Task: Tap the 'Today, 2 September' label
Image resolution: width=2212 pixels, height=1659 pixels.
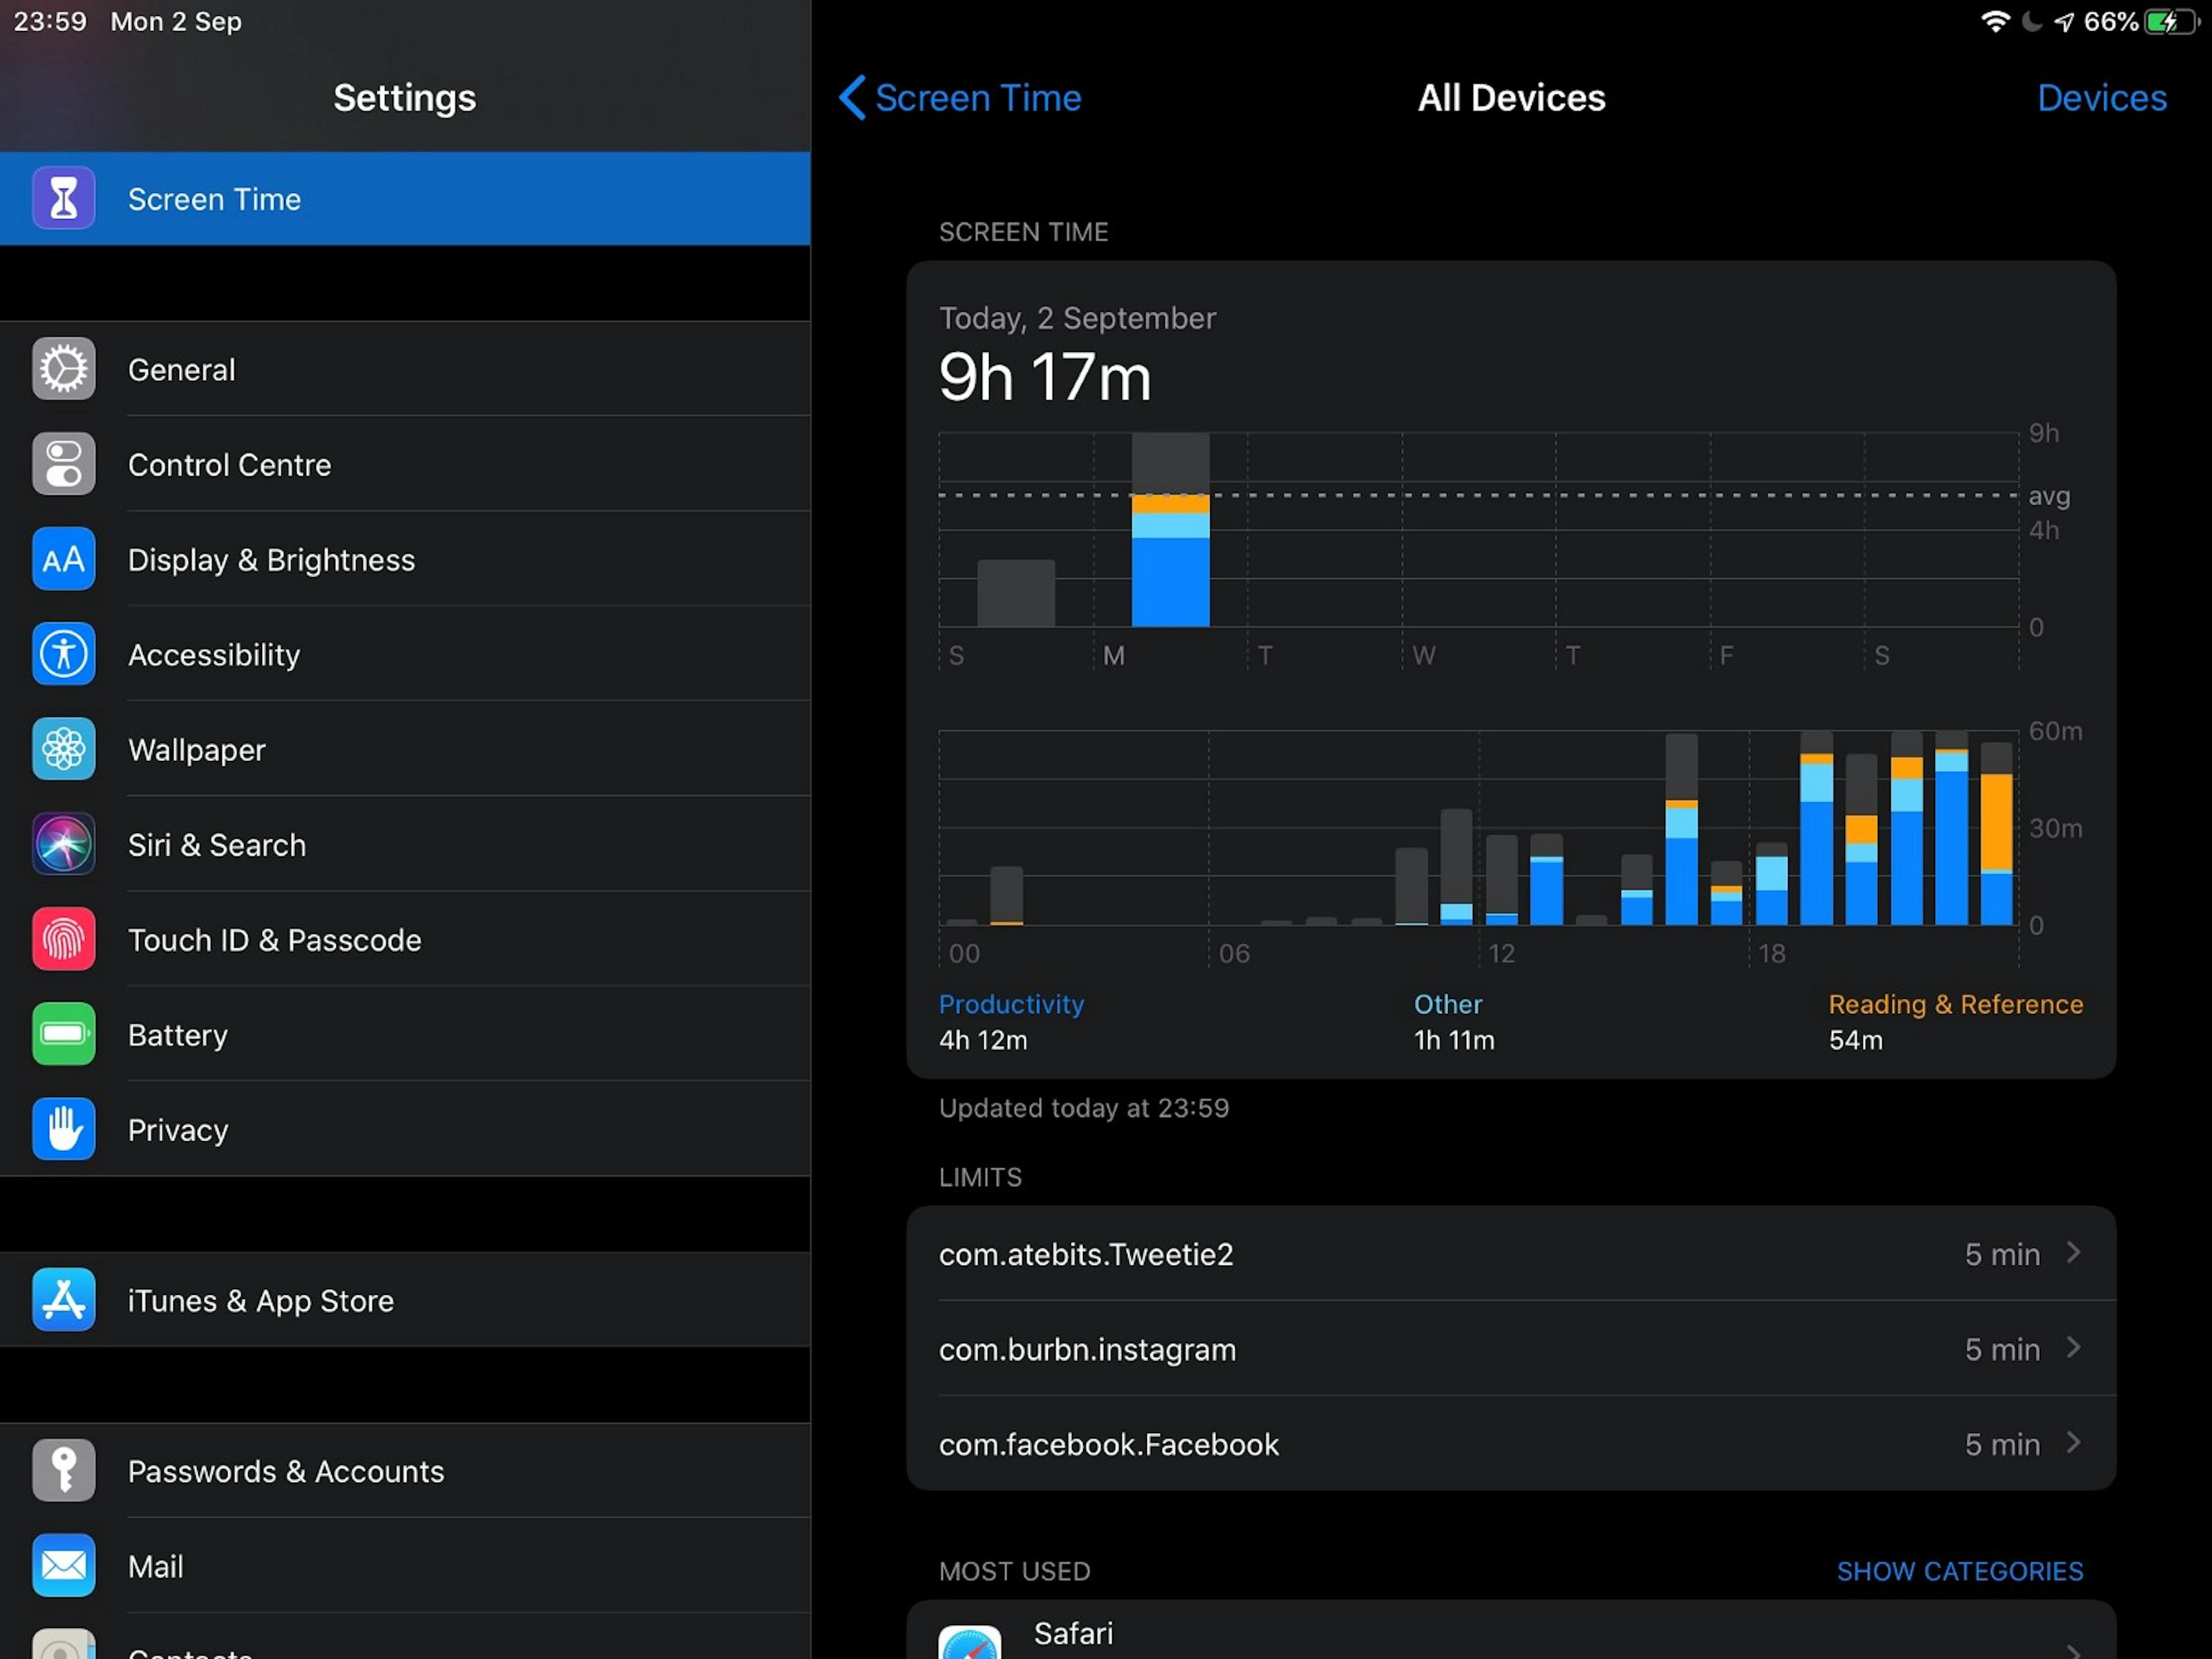Action: (x=1077, y=318)
